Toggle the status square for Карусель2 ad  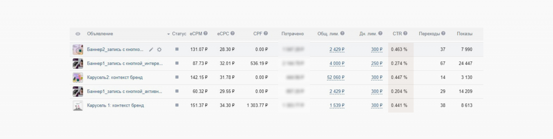pos(177,77)
